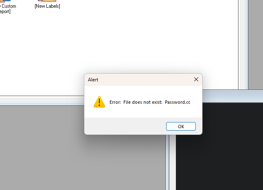Click the gray dialog footer beside OK
This screenshot has height=190, width=263.
[125, 126]
